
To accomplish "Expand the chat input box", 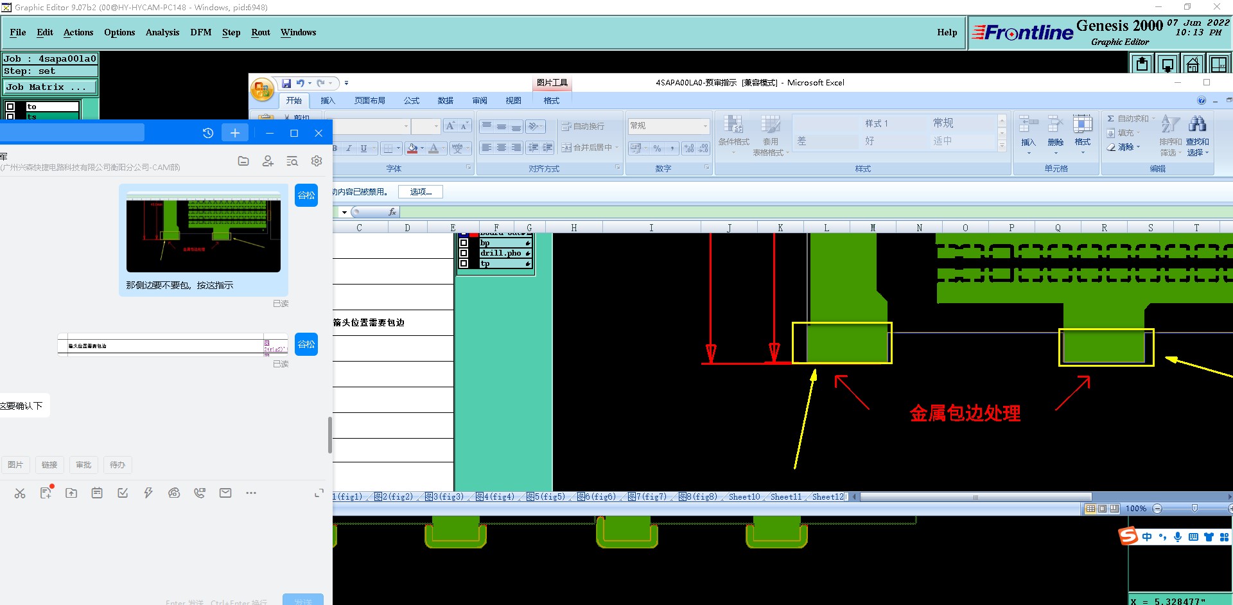I will click(x=319, y=493).
